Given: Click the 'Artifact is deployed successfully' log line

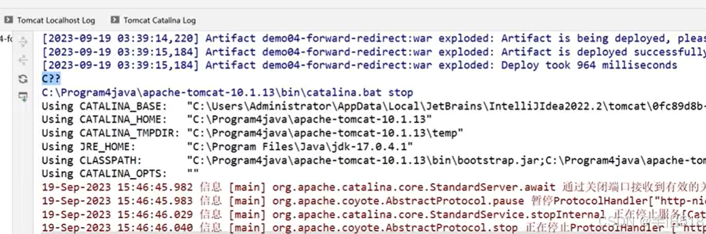Looking at the screenshot, I should [374, 52].
